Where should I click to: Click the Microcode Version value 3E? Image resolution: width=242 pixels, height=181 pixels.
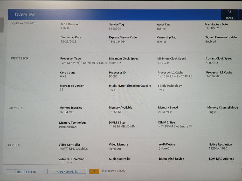coord(61,89)
